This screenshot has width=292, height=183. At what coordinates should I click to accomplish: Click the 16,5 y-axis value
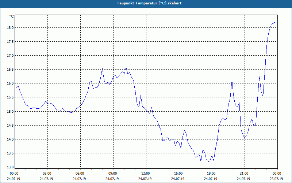11,70
